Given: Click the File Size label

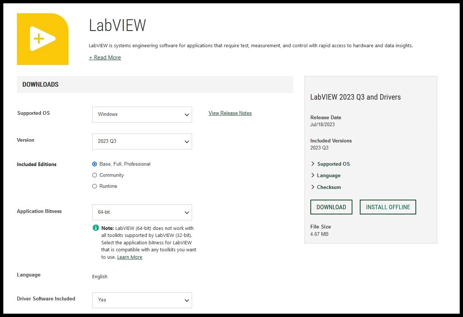Looking at the screenshot, I should (321, 227).
